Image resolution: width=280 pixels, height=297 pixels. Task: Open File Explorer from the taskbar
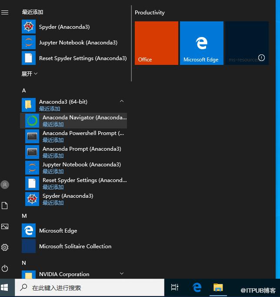[x=218, y=287]
